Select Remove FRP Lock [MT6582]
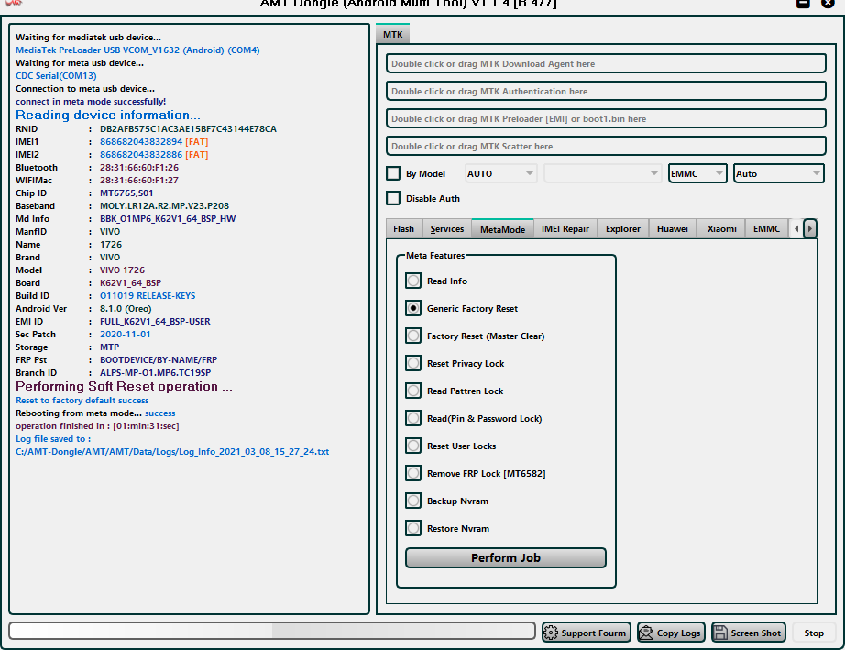 (413, 473)
